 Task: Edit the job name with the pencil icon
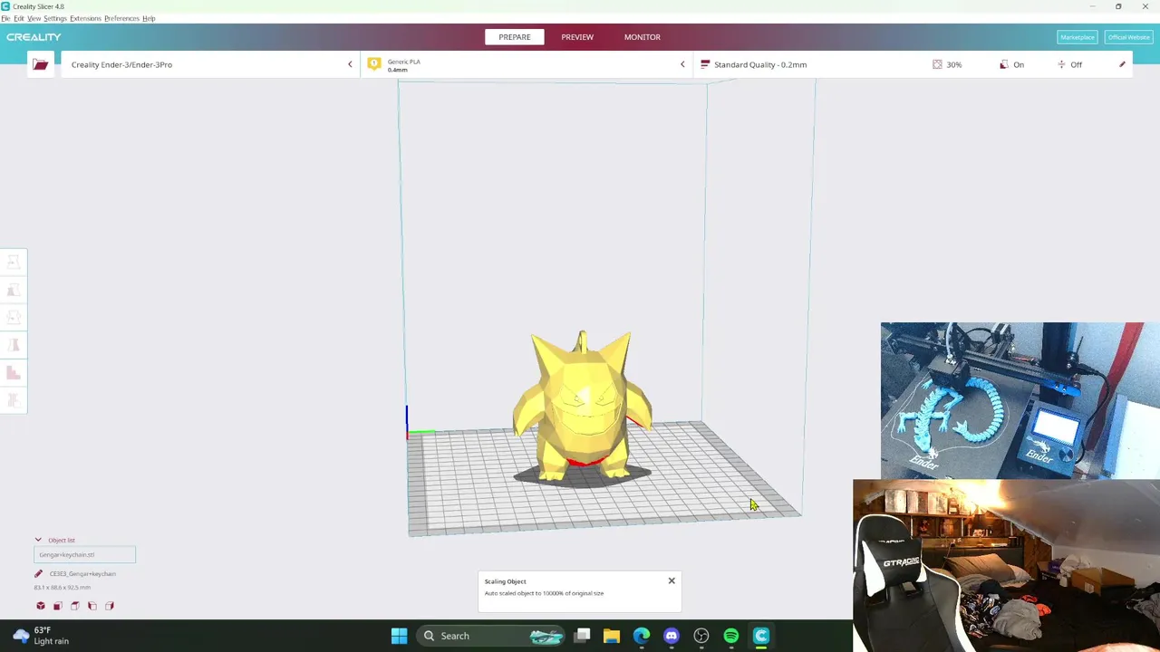point(38,573)
